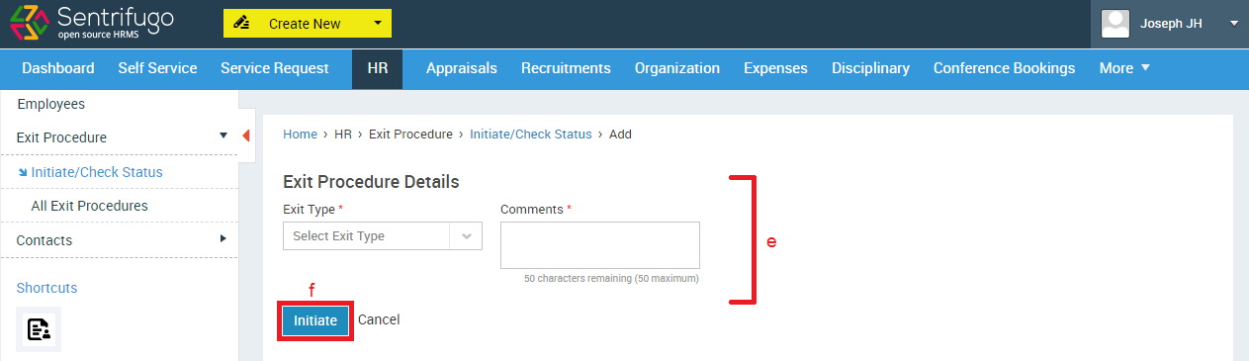The width and height of the screenshot is (1249, 361).
Task: Expand the More navigation menu
Action: [1125, 68]
